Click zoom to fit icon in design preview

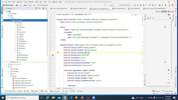point(169,83)
